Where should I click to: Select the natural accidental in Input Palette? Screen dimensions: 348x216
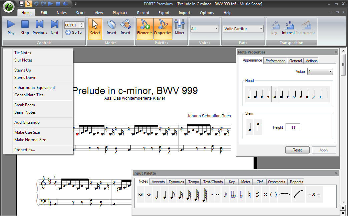pyautogui.click(x=249, y=195)
